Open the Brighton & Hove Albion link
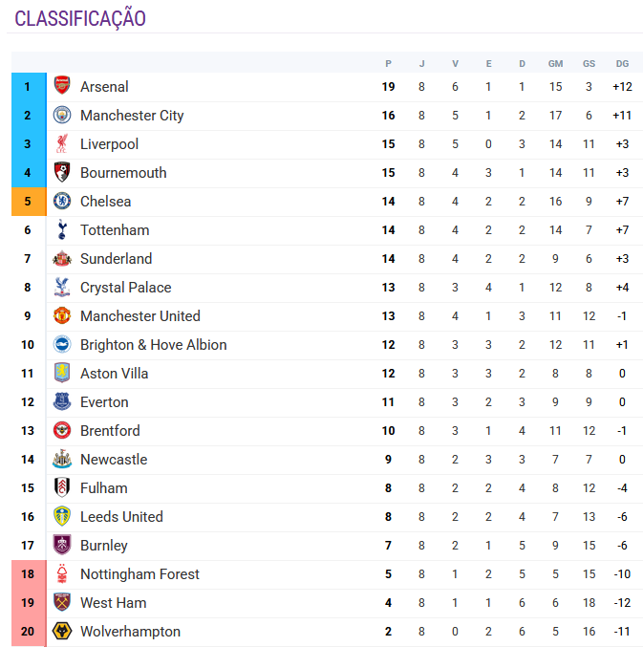Image resolution: width=643 pixels, height=647 pixels. [154, 345]
